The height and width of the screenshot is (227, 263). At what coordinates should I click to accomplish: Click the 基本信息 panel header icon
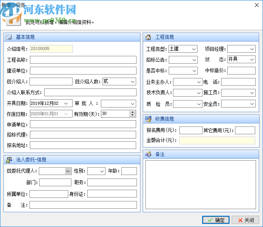9,37
